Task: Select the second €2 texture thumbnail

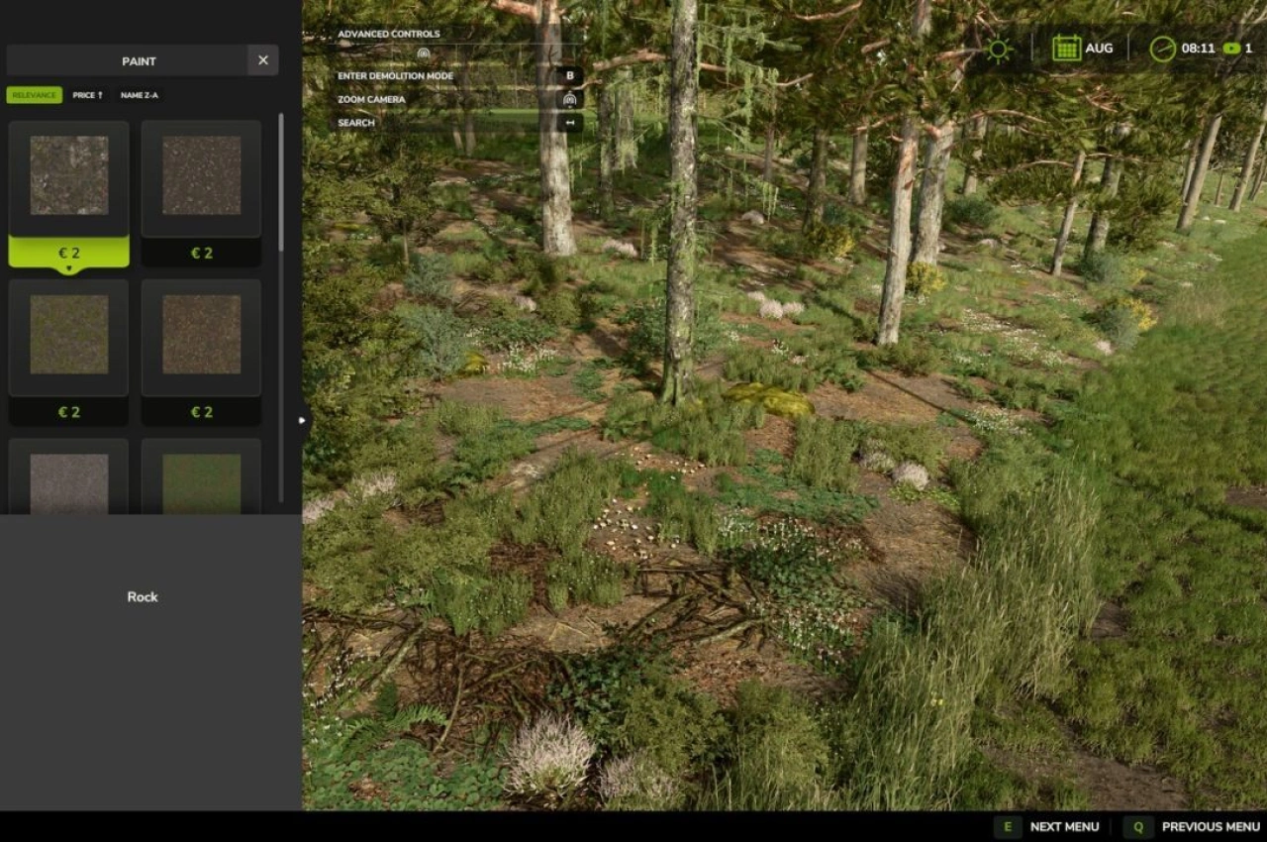Action: pyautogui.click(x=201, y=178)
